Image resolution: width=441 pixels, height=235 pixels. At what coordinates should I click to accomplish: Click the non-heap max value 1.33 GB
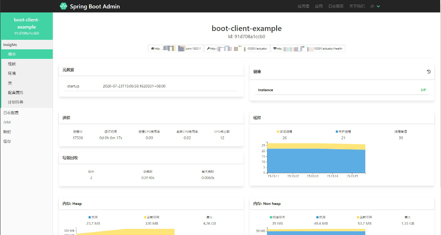tap(408, 223)
